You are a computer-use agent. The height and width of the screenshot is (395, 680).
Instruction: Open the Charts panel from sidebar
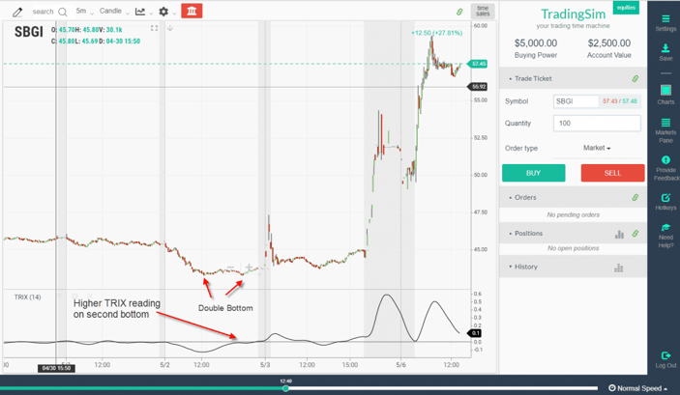[x=665, y=95]
